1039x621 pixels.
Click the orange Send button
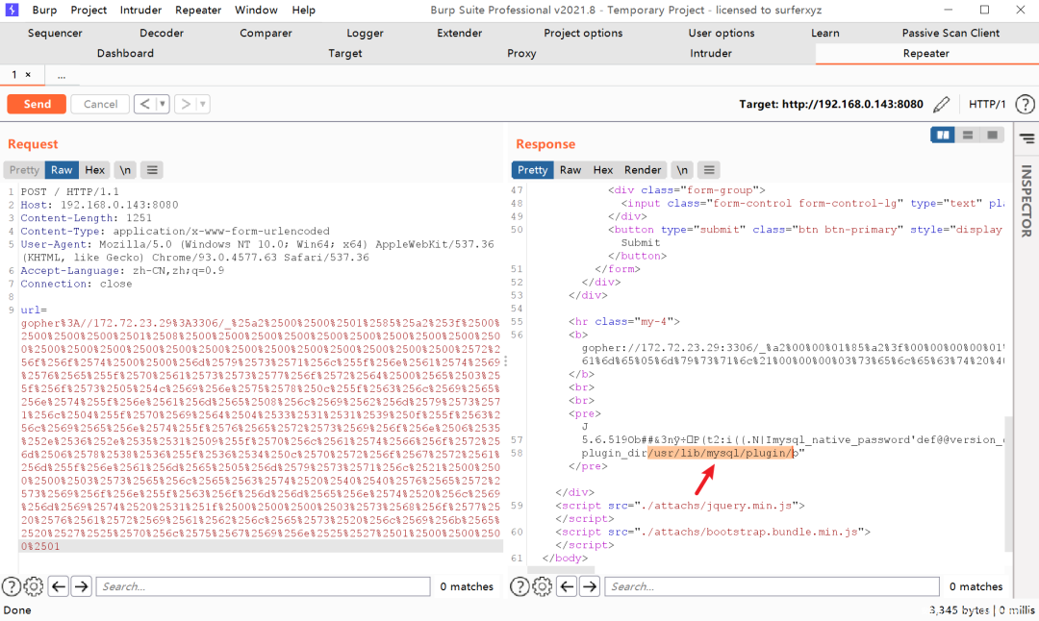tap(38, 104)
